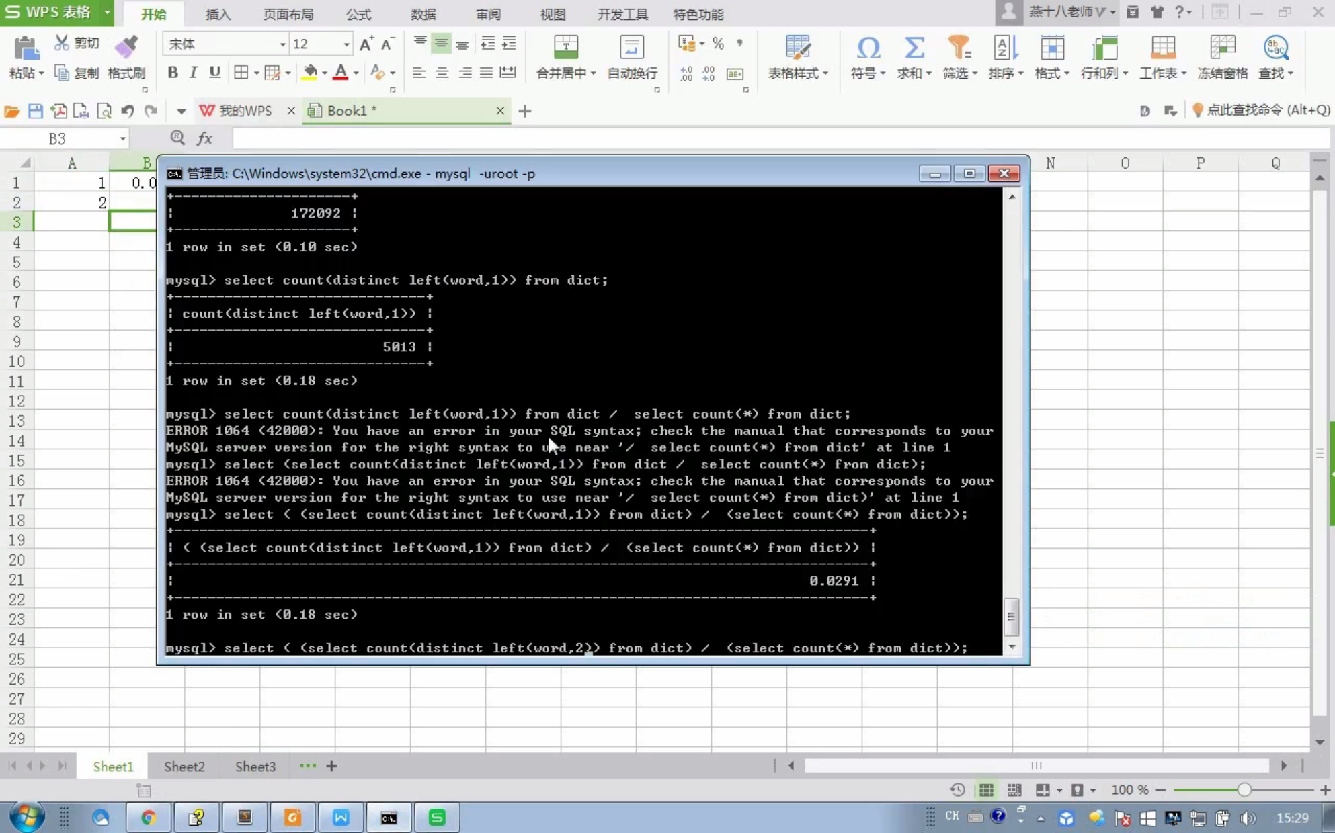Toggle center horizontal alignment

[x=442, y=73]
